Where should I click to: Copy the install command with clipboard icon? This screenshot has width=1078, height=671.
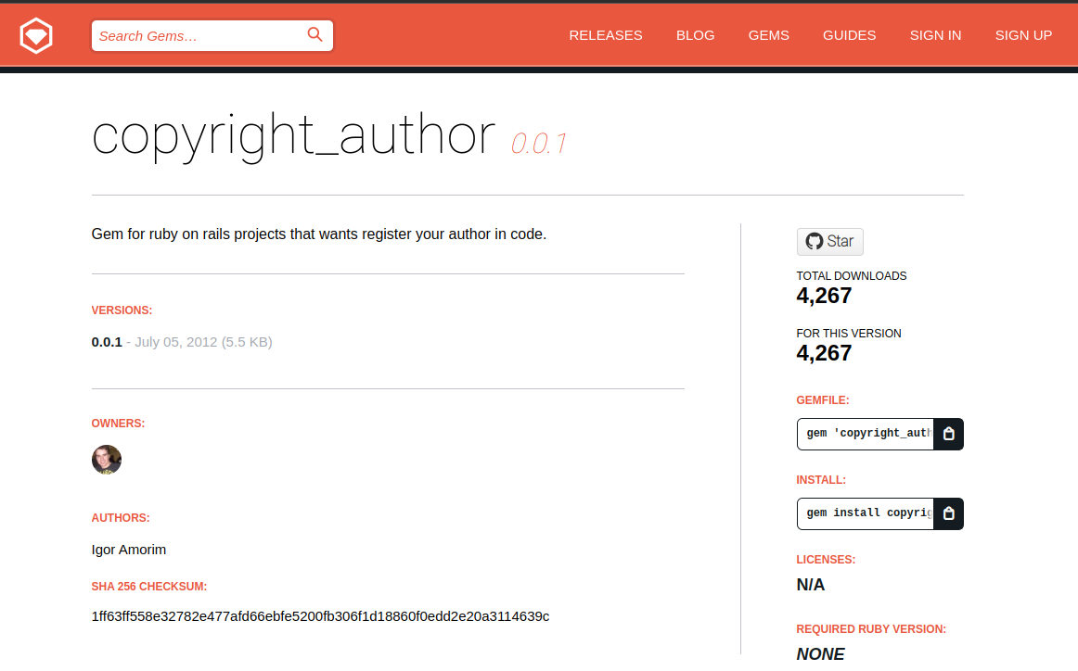pyautogui.click(x=949, y=513)
